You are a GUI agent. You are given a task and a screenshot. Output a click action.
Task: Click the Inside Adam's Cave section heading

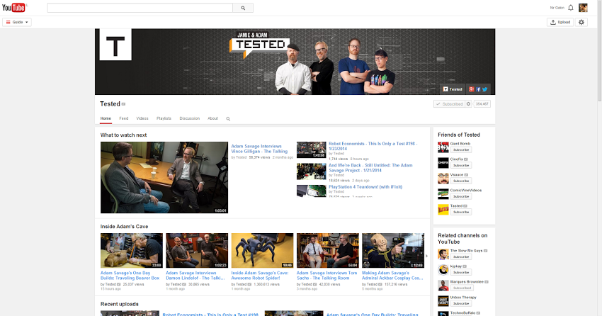point(124,227)
